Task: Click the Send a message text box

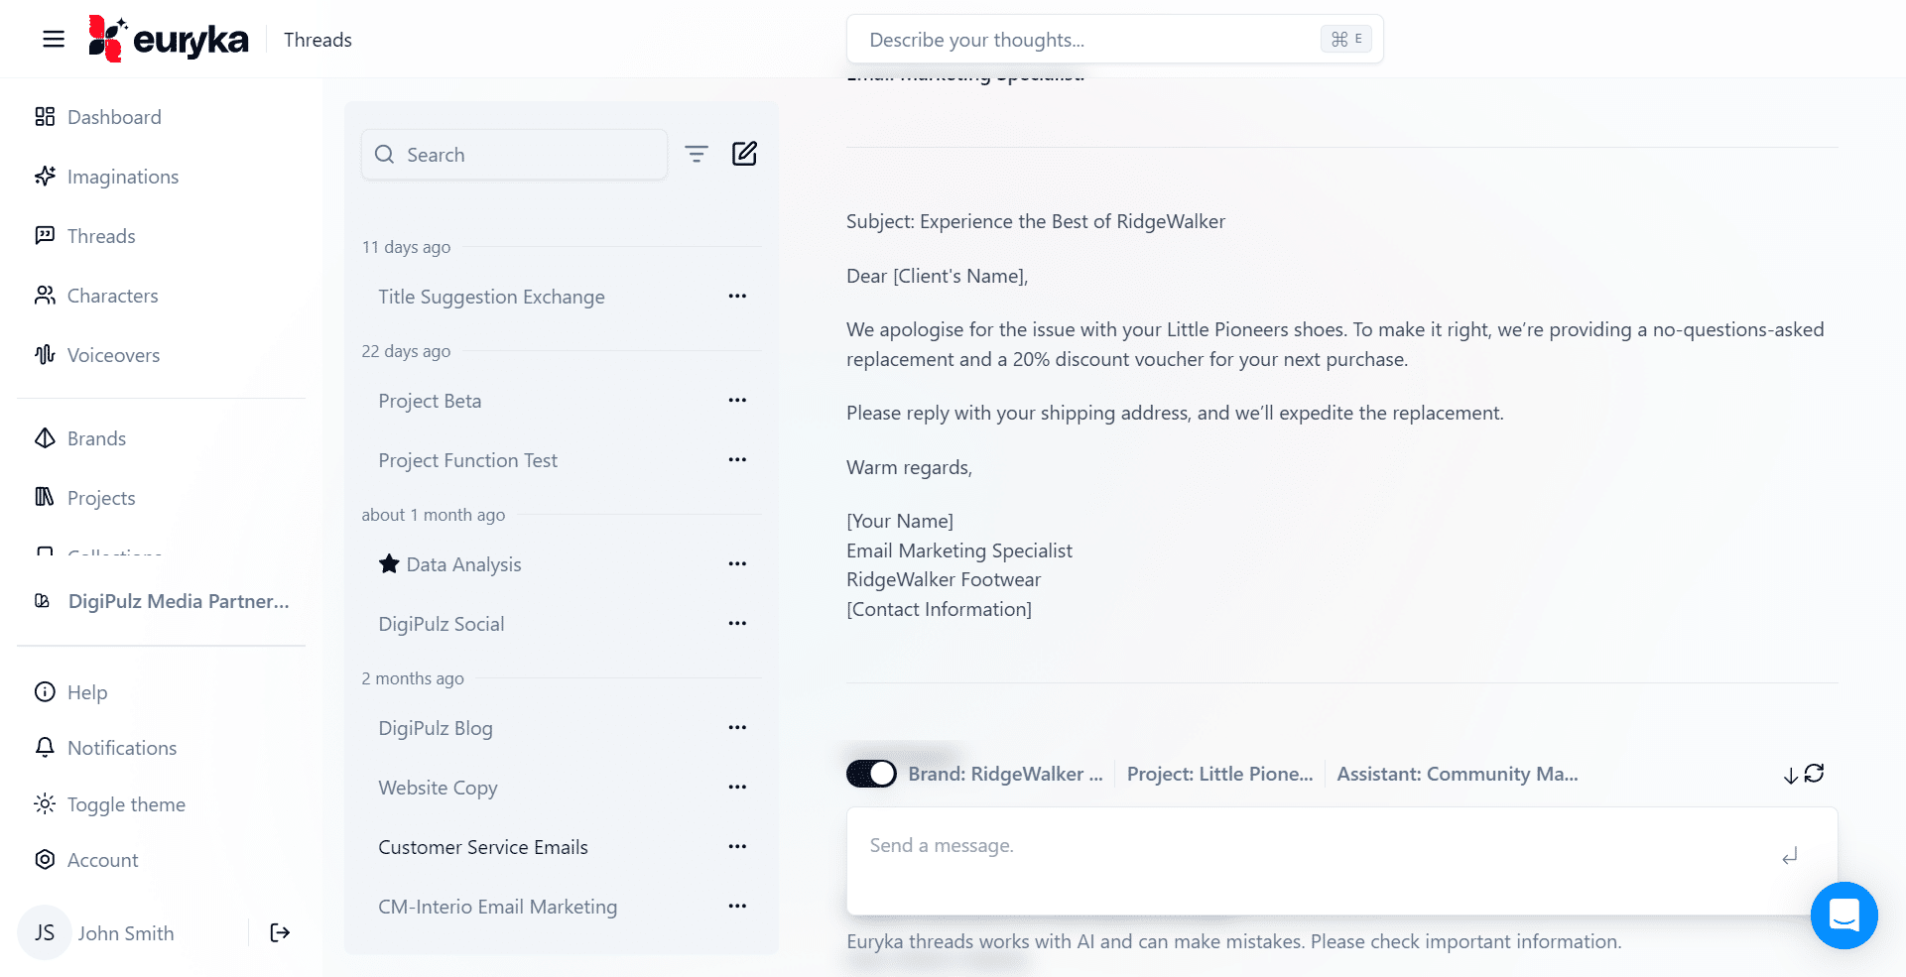Action: [x=1341, y=861]
